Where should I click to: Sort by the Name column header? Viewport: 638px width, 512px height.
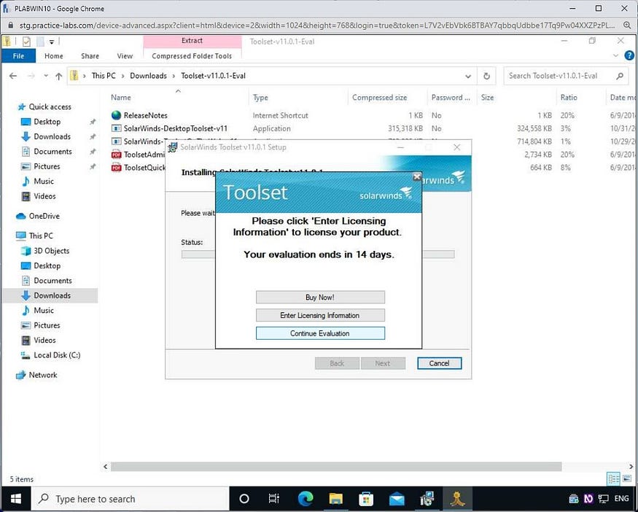coord(121,98)
